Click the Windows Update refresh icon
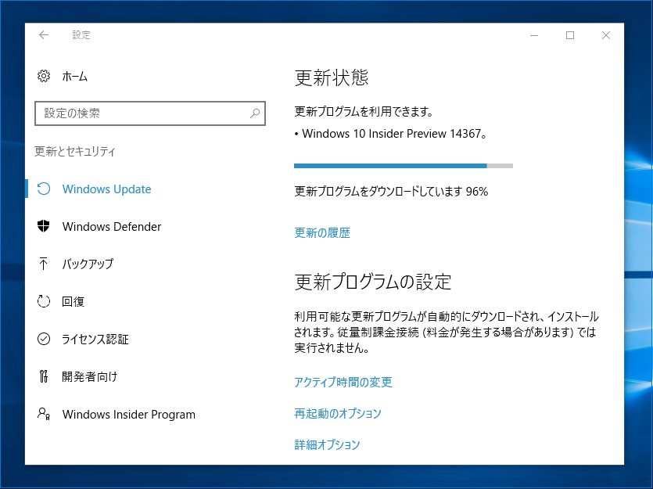This screenshot has width=653, height=489. click(x=44, y=189)
